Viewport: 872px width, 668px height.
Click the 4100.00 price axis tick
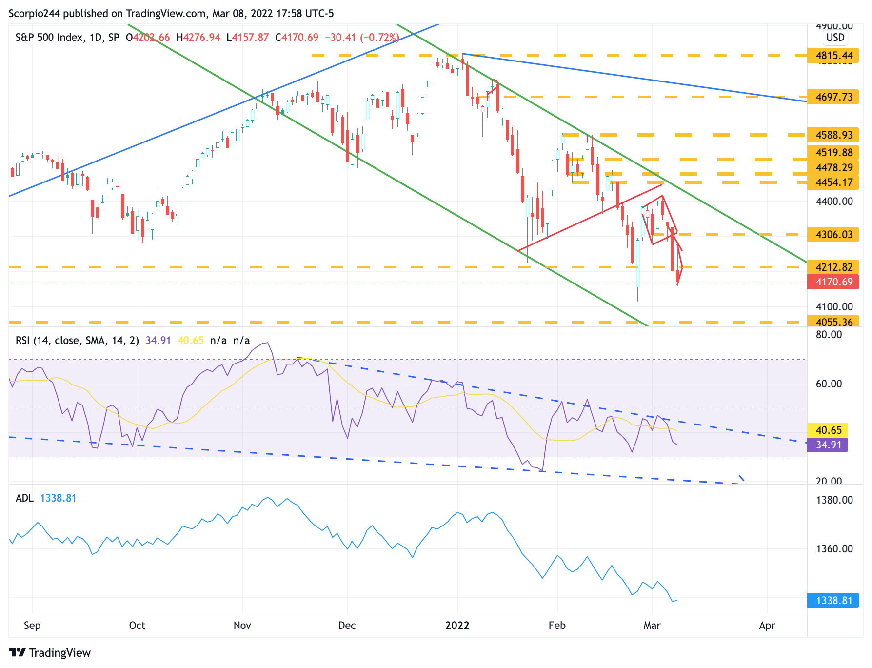[x=834, y=307]
